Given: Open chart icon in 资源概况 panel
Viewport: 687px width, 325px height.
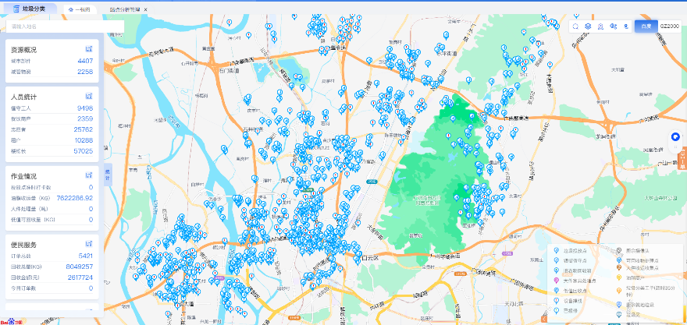Looking at the screenshot, I should 89,49.
